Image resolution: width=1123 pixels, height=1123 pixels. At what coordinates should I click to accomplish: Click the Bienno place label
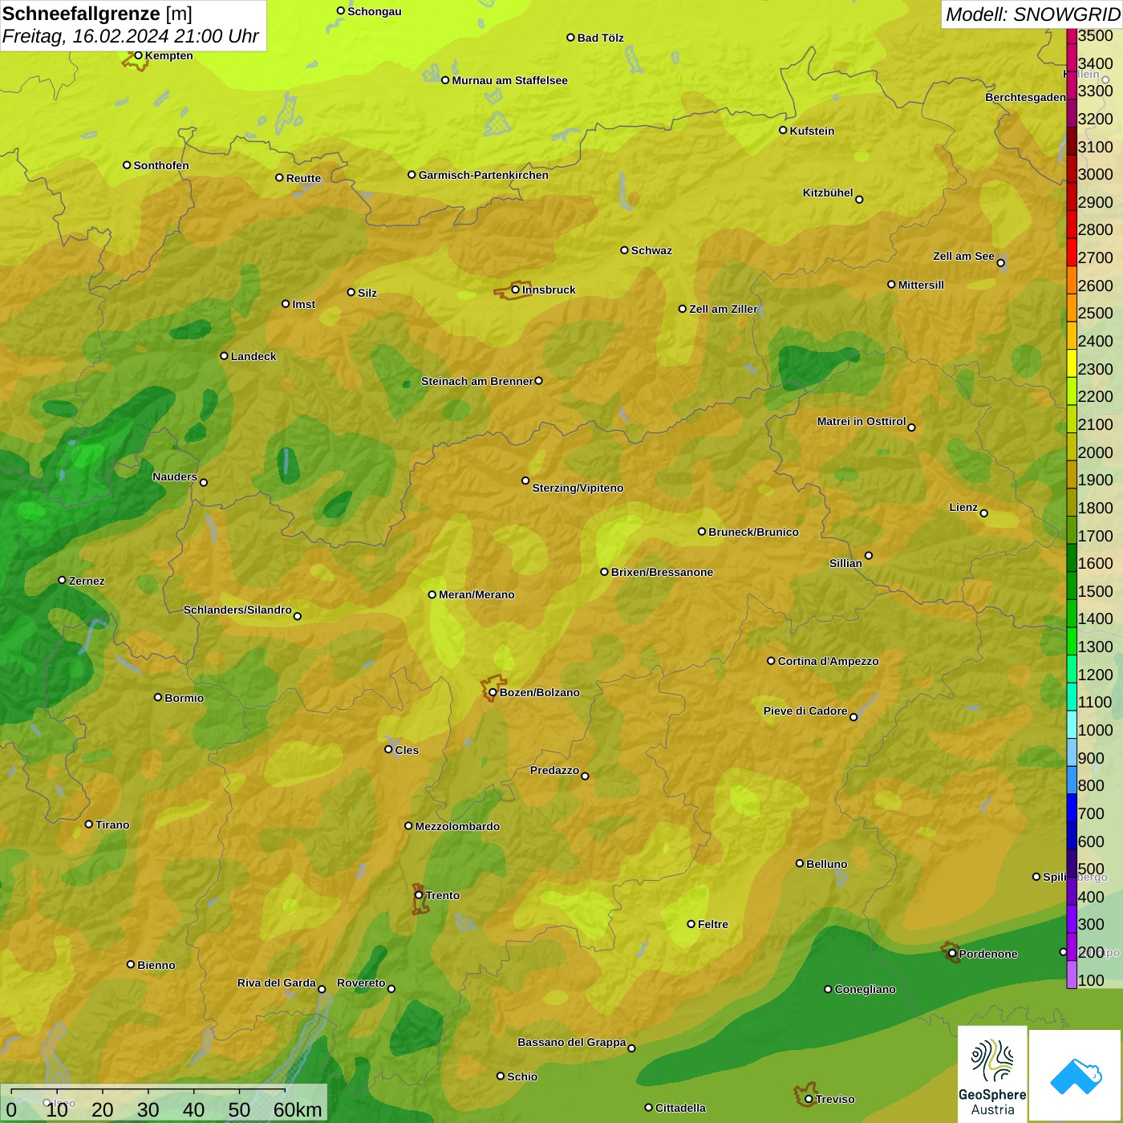156,965
